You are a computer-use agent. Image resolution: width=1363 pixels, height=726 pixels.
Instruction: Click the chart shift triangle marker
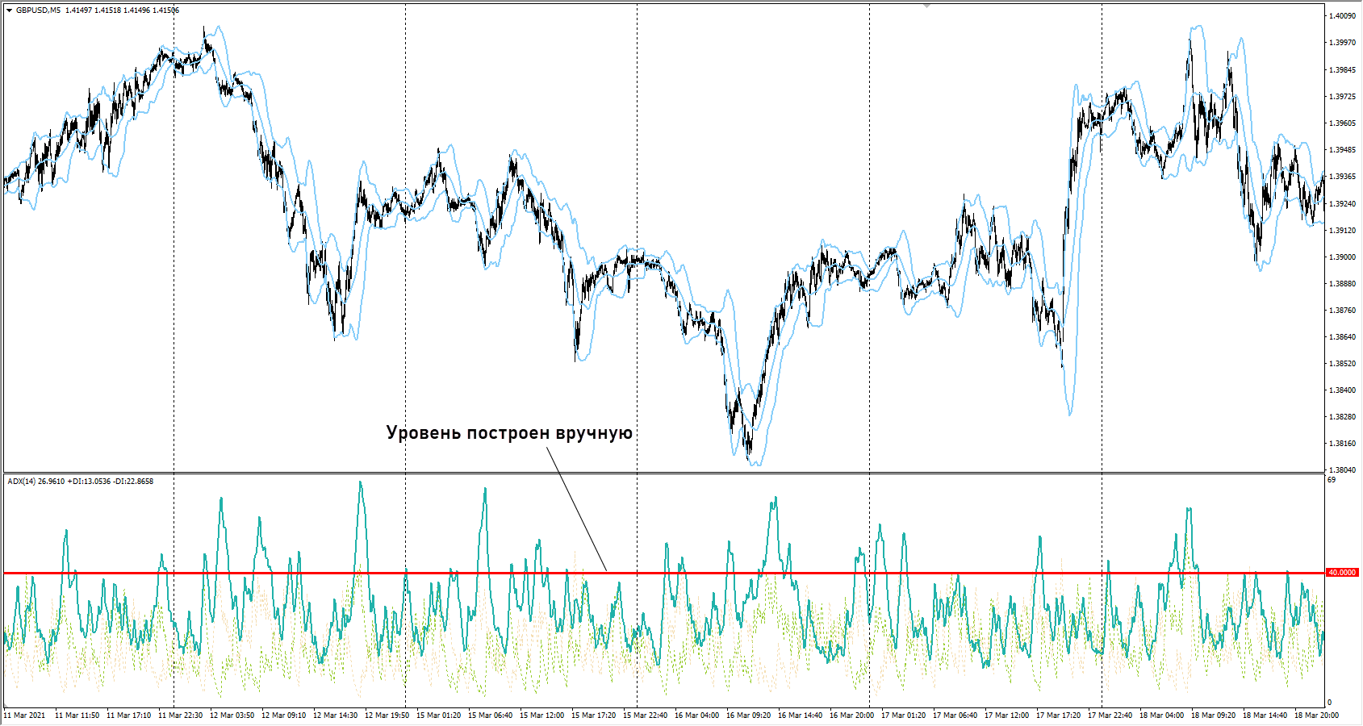point(926,6)
